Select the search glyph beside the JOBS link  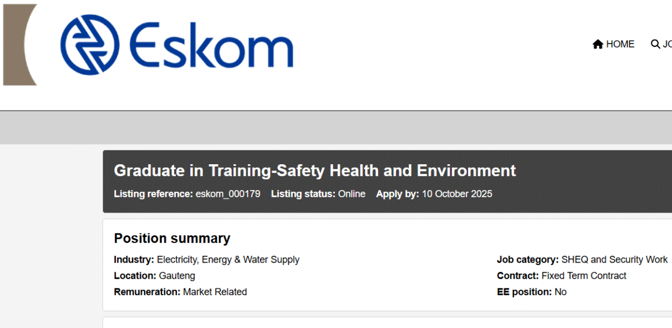point(655,44)
